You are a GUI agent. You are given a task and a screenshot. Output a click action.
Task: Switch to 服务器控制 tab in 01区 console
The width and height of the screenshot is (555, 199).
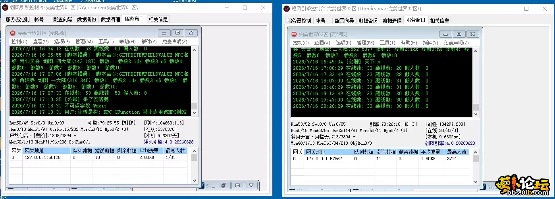pyautogui.click(x=17, y=19)
